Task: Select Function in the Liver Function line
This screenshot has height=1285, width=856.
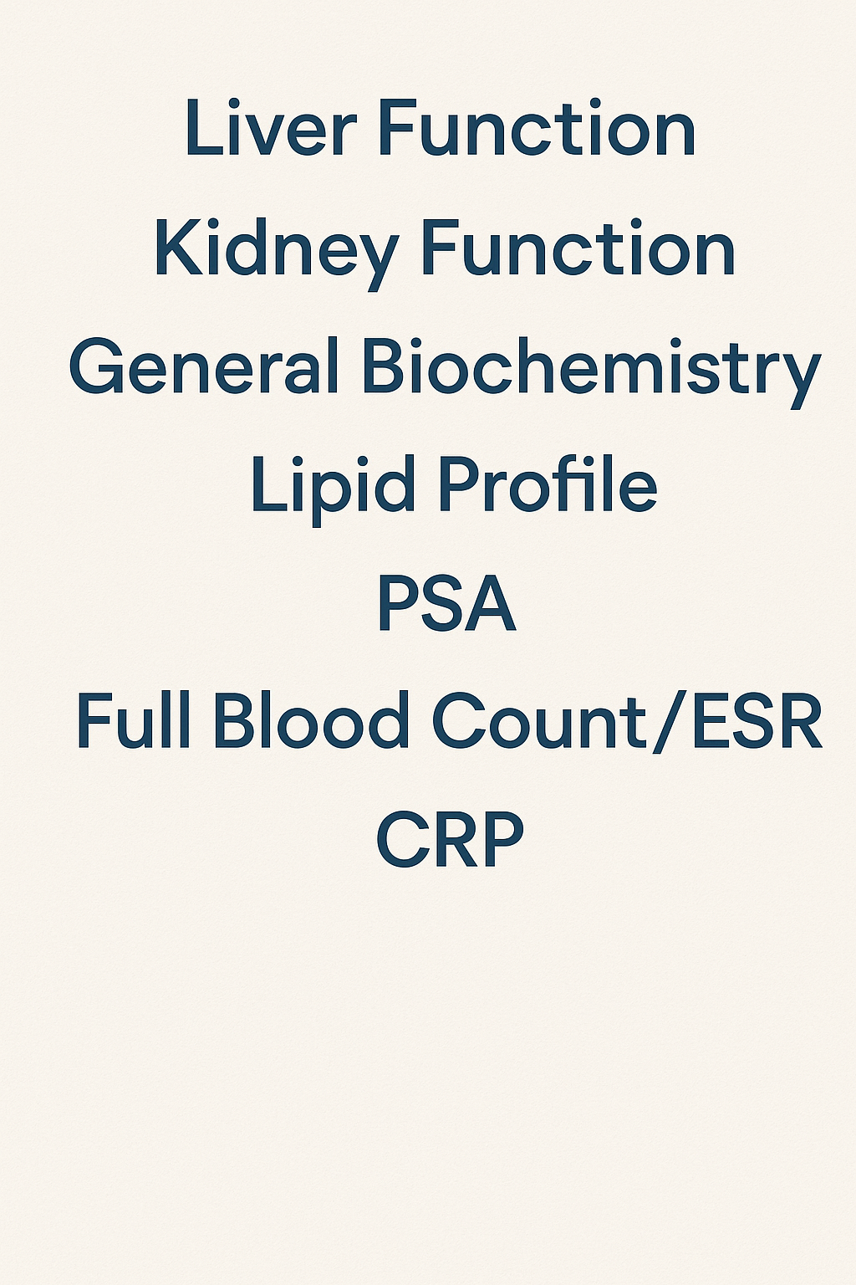Action: click(537, 128)
